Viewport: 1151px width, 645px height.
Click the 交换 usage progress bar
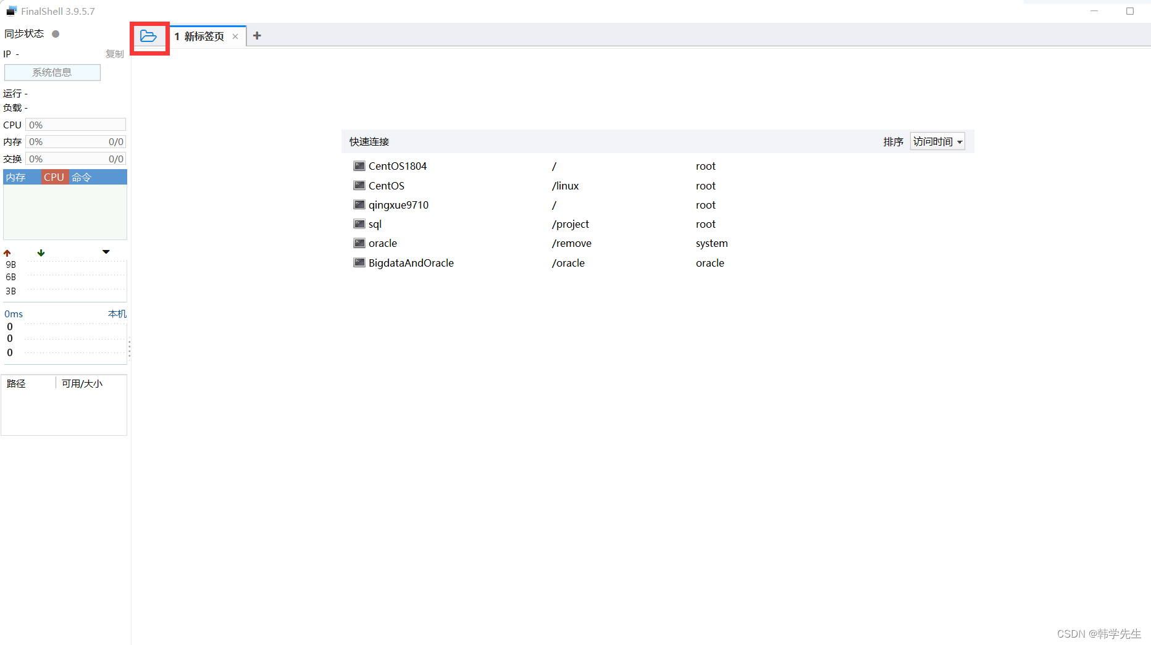pyautogui.click(x=75, y=159)
